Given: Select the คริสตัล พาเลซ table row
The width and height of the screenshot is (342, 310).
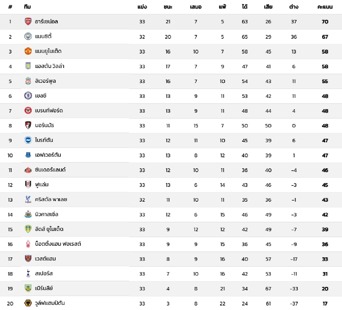Looking at the screenshot, I should click(171, 200).
